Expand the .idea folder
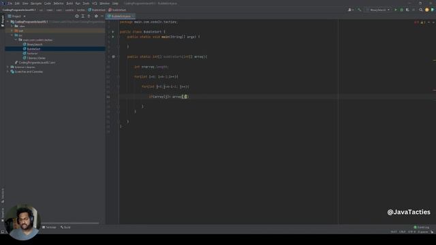This screenshot has width=436, height=245. [12, 26]
